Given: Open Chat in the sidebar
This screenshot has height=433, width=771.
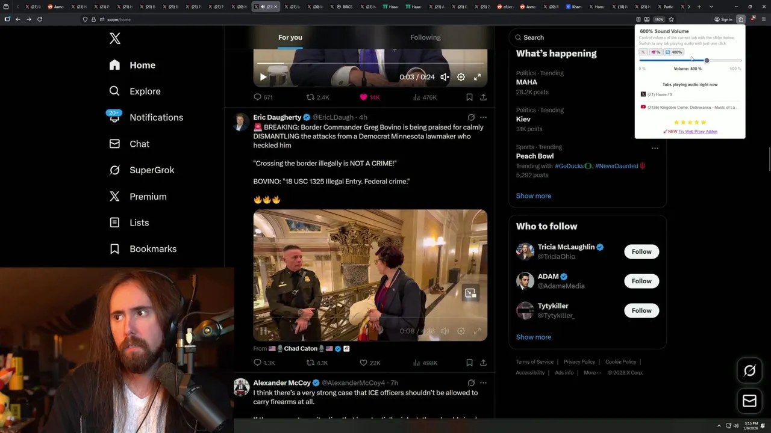Looking at the screenshot, I should coord(130,144).
